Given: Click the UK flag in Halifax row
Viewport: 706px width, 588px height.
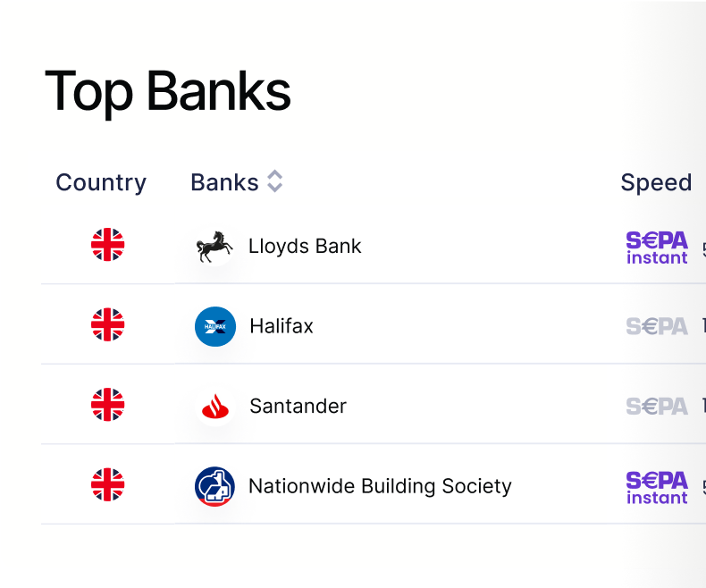Looking at the screenshot, I should coord(107,324).
